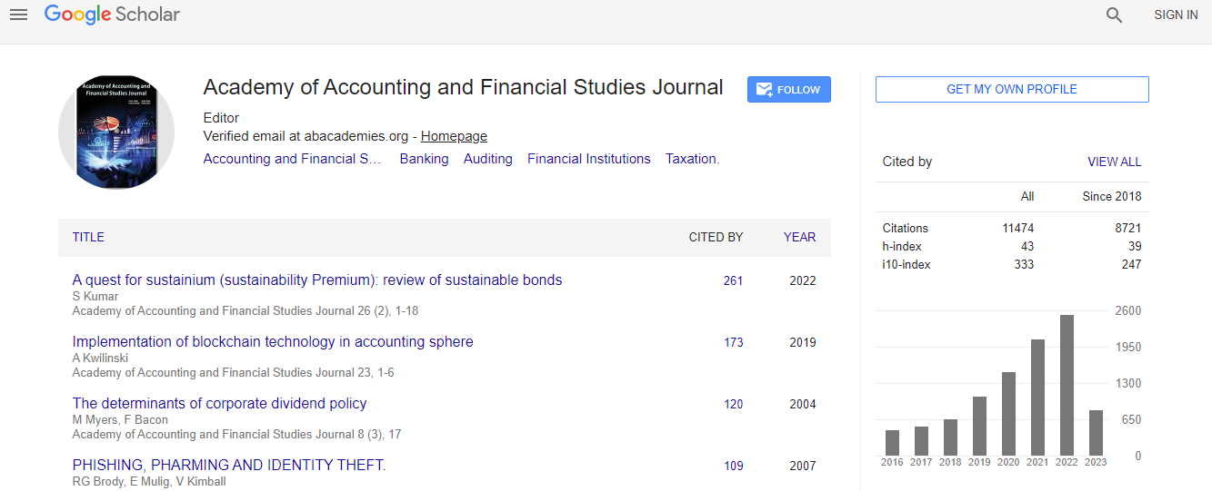Click the Citations metric label
This screenshot has height=491, width=1212.
point(906,228)
